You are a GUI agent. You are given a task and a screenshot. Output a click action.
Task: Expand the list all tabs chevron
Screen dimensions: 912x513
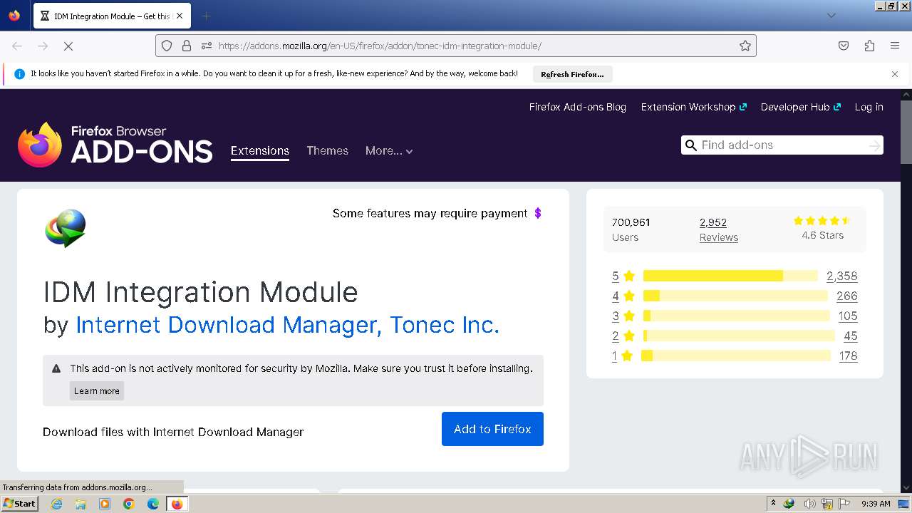tap(831, 16)
